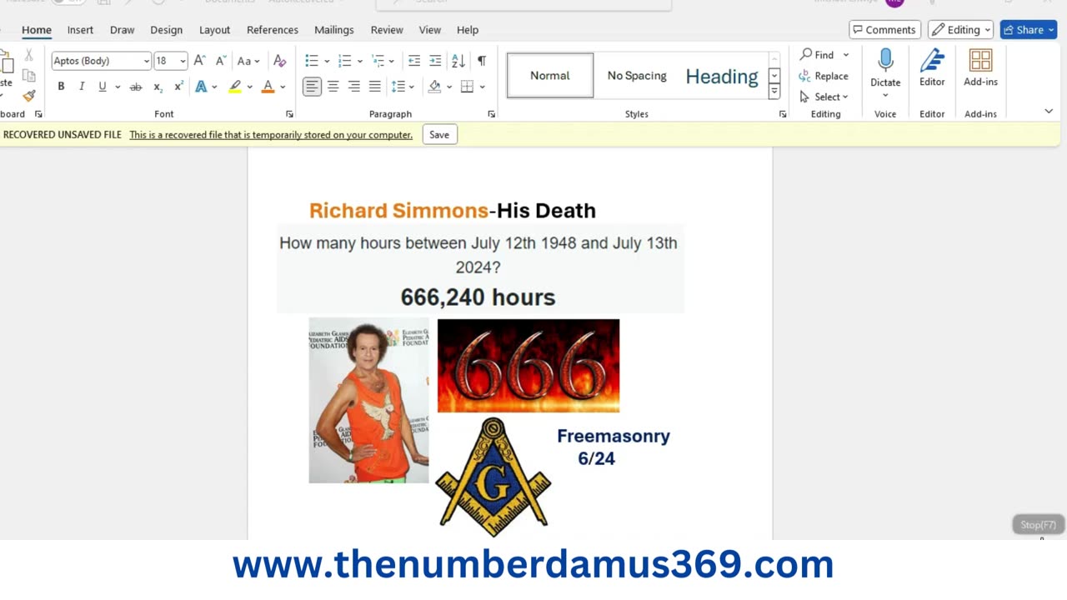Click the Dictate microphone icon
This screenshot has width=1067, height=600.
[x=885, y=60]
